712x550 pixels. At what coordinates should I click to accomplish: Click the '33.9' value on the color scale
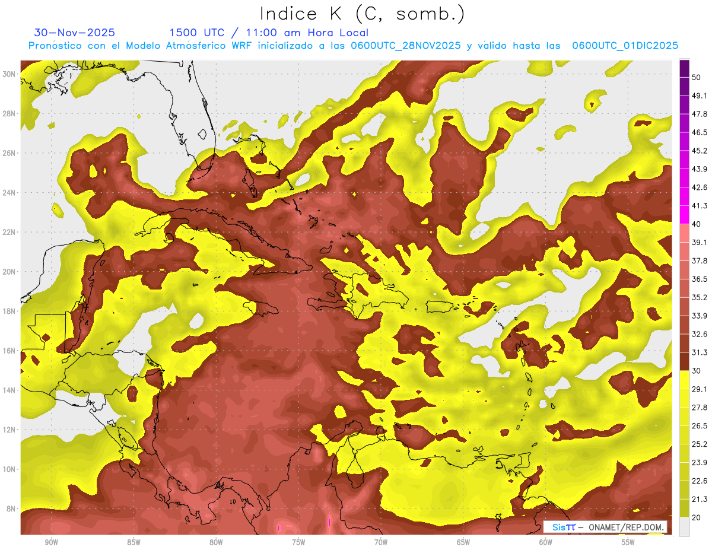700,316
